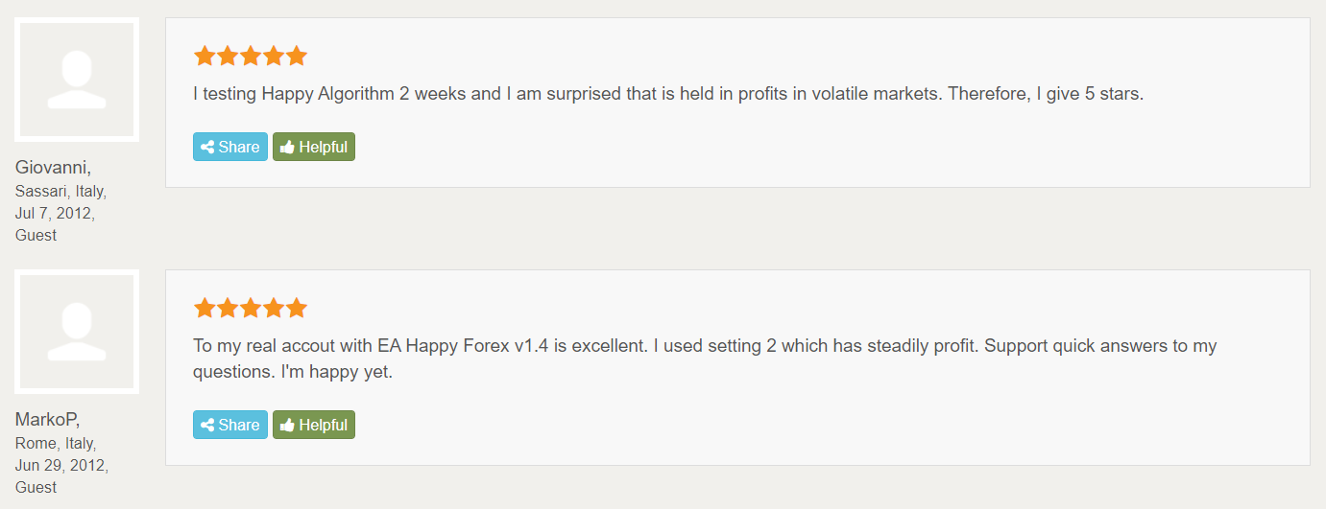Click the Happy Algorithm review text

pyautogui.click(x=668, y=94)
